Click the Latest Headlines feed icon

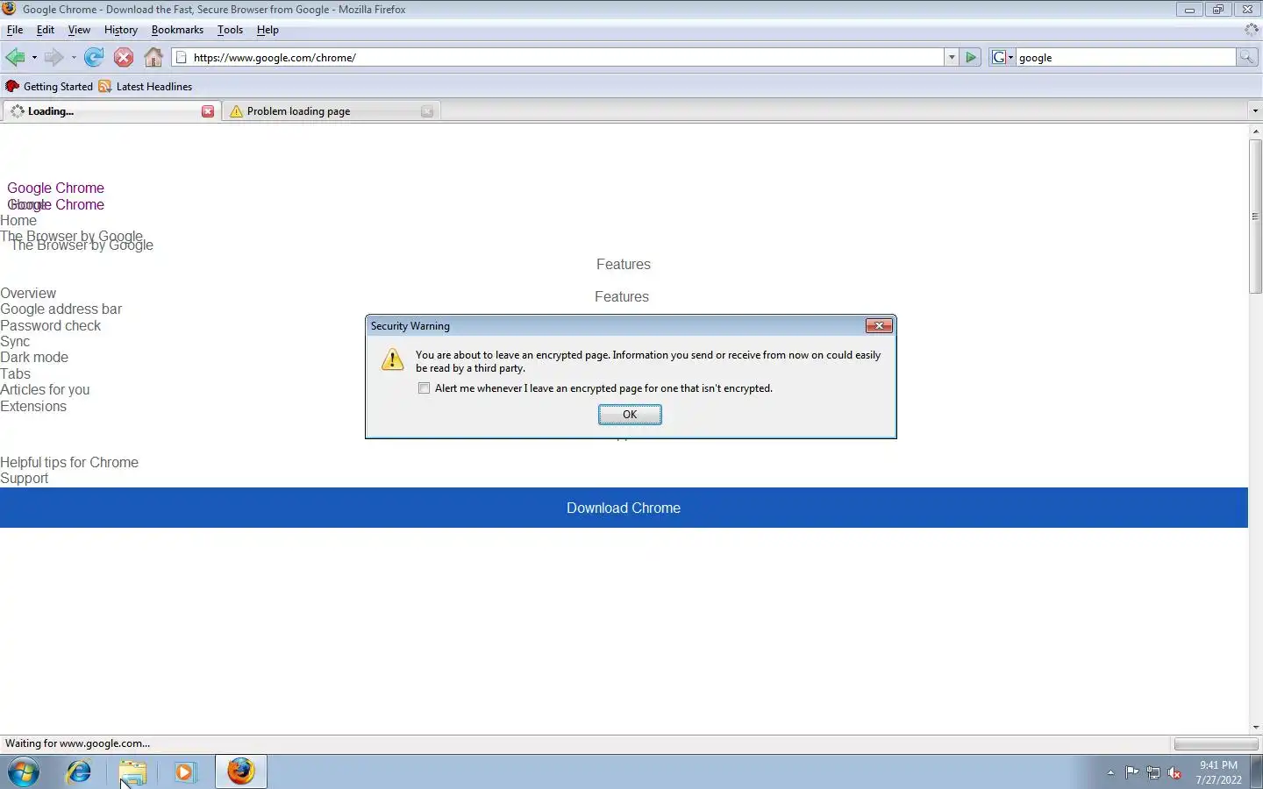coord(105,87)
